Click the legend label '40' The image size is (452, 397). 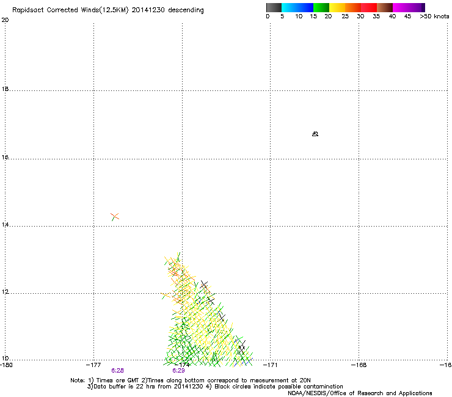392,16
